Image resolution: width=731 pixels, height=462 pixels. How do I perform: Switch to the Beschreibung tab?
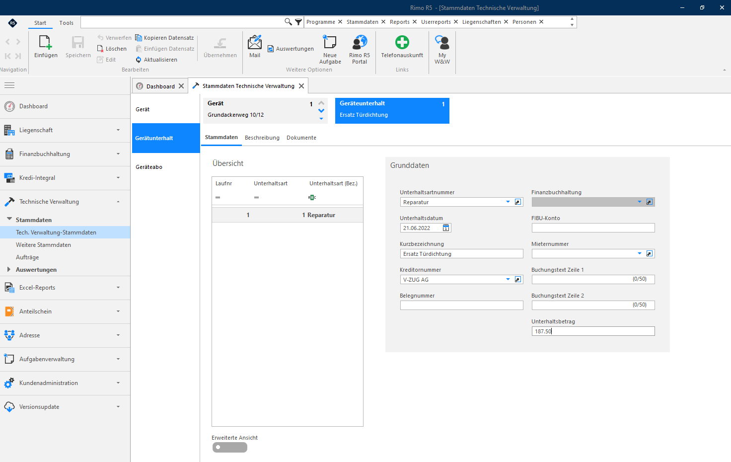[262, 138]
